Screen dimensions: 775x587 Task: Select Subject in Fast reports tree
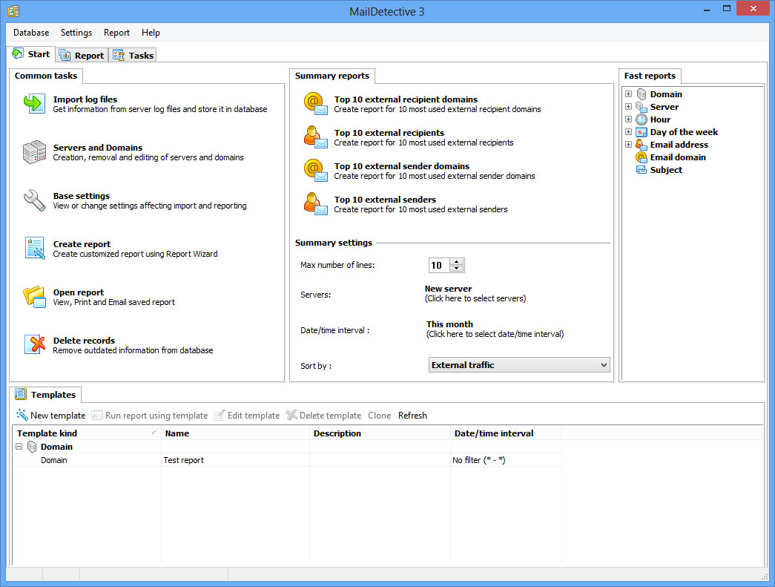pos(666,170)
